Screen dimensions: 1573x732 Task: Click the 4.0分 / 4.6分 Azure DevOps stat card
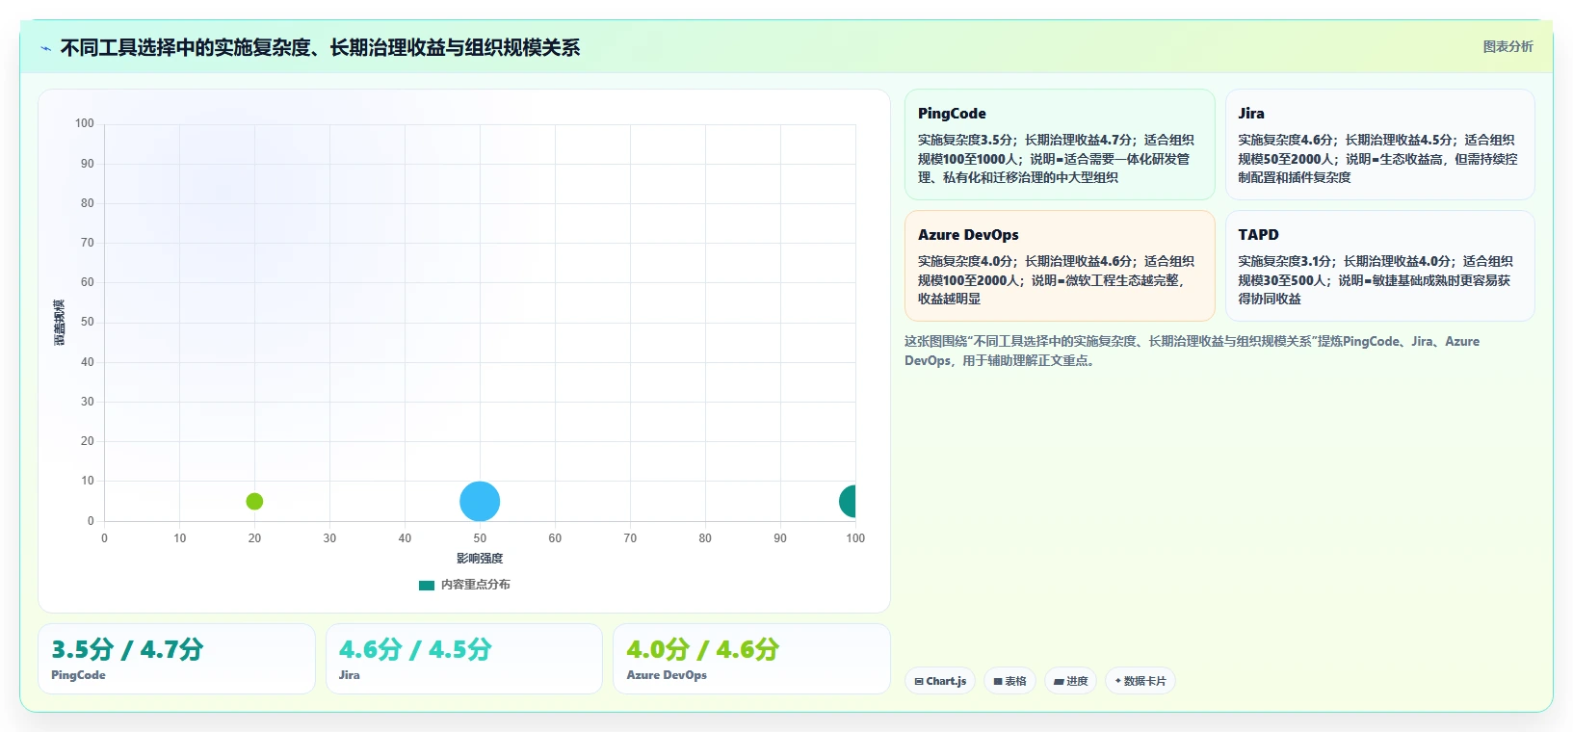751,659
